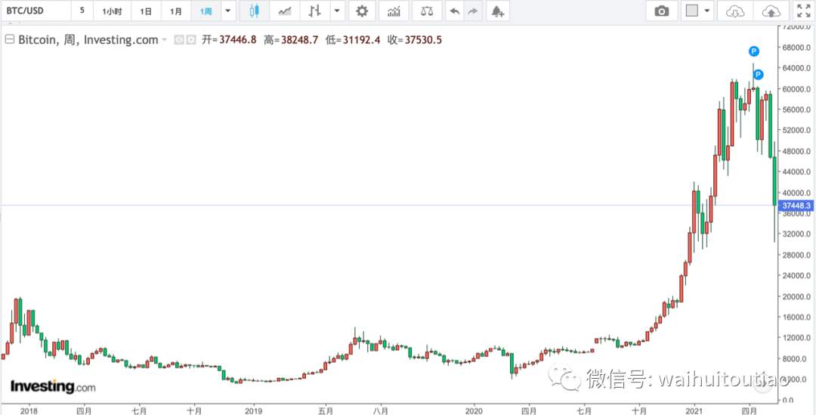Redo the chart action
The width and height of the screenshot is (816, 415).
click(x=472, y=11)
